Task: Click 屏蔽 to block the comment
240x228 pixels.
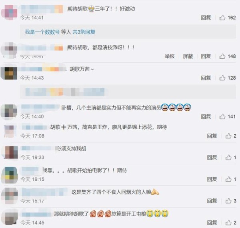Action: click(x=188, y=56)
